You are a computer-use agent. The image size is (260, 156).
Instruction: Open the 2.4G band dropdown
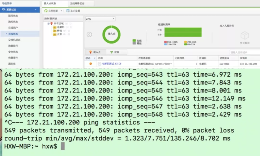(x=100, y=19)
